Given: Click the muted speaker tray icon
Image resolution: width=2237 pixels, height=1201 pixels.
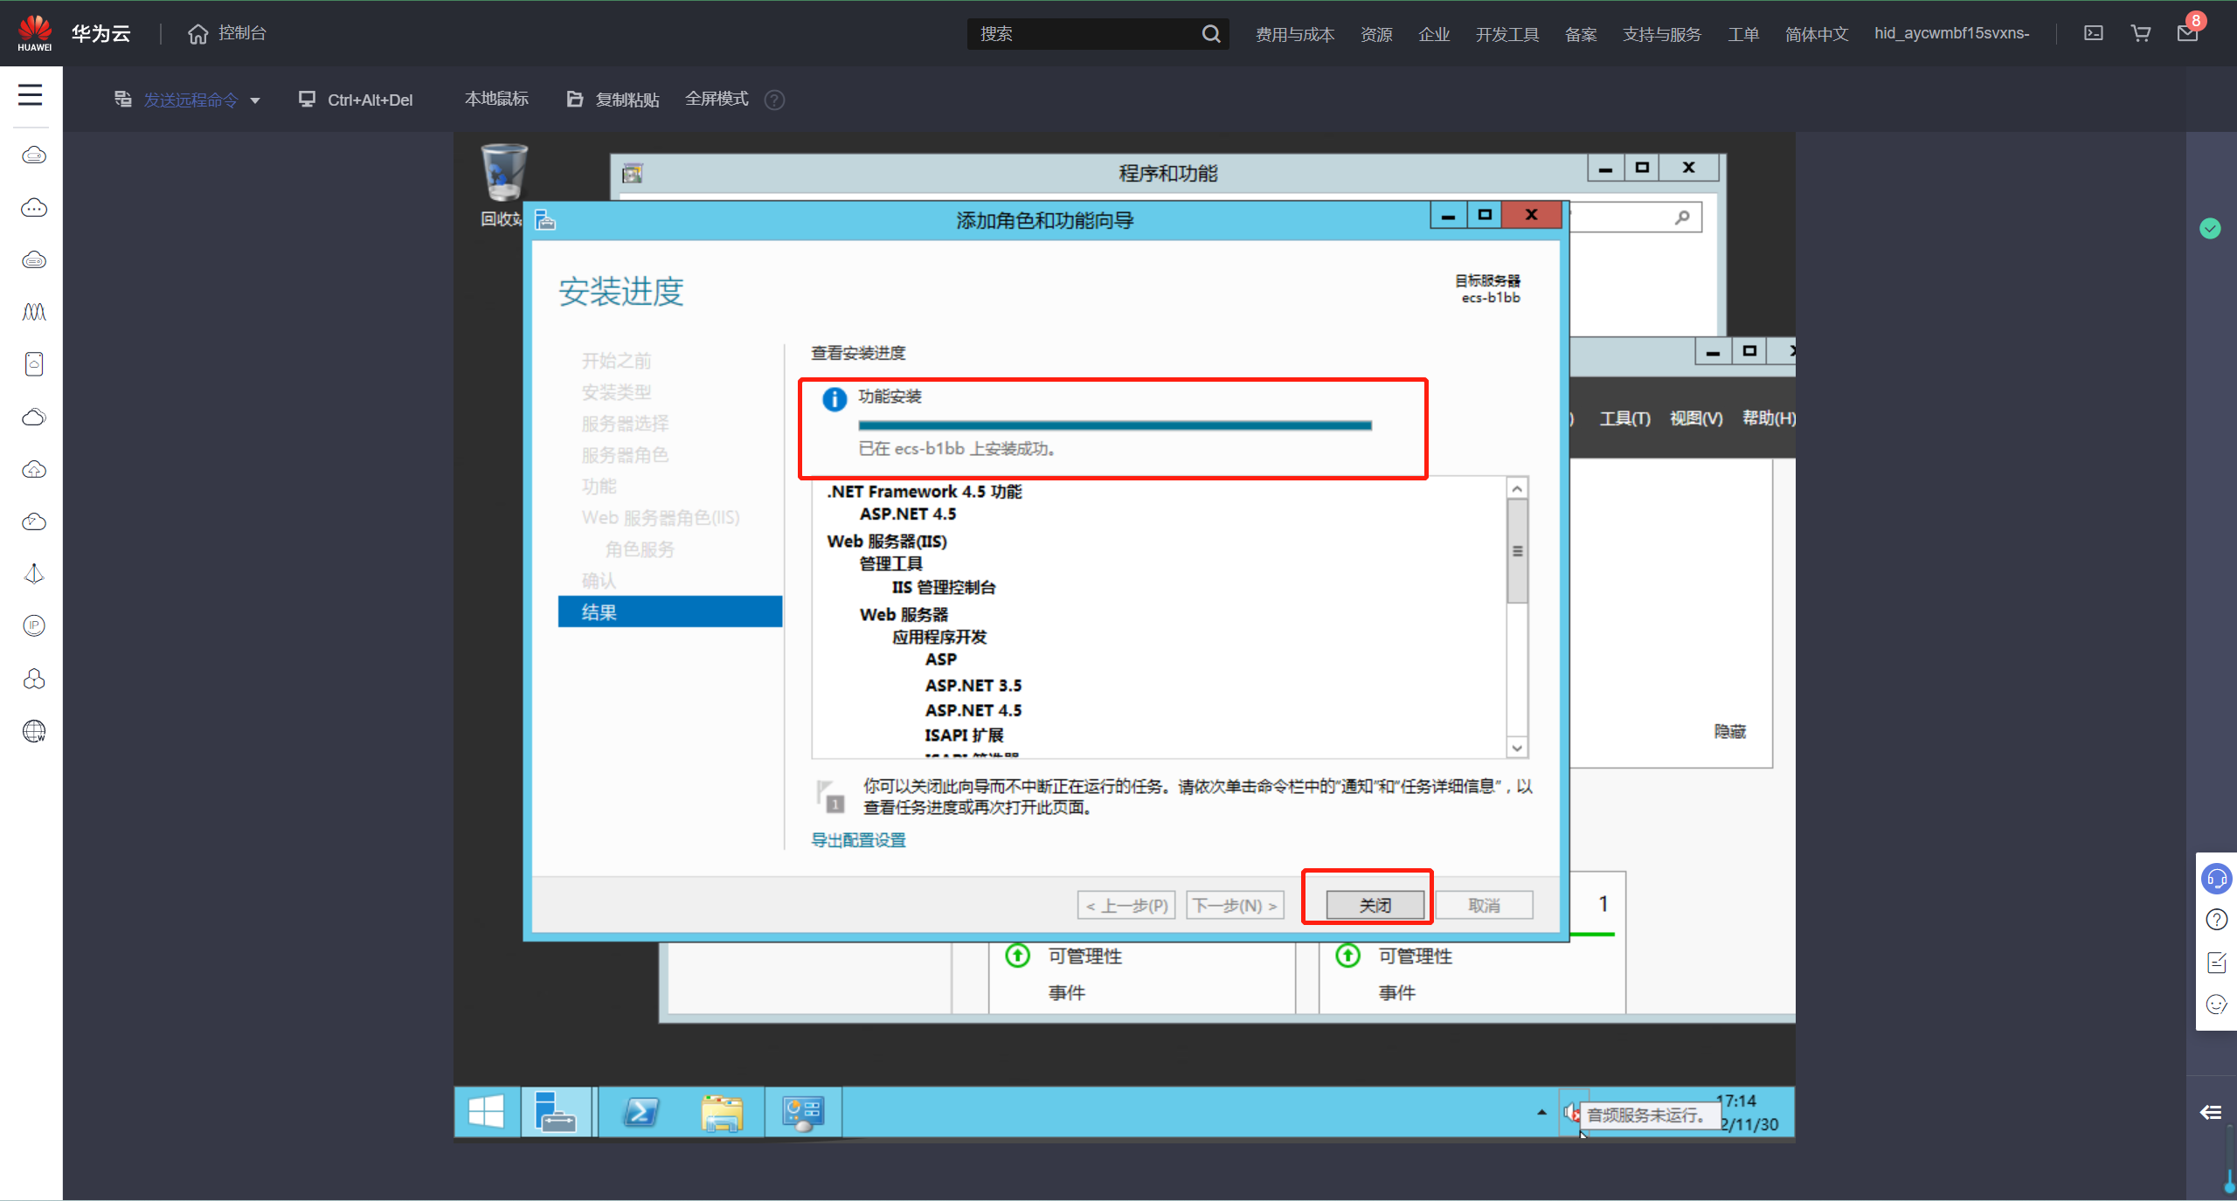Looking at the screenshot, I should pos(1571,1113).
